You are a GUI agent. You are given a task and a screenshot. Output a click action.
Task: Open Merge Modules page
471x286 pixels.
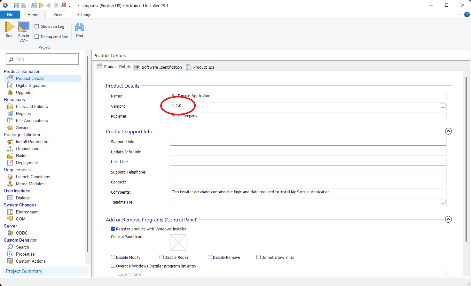pyautogui.click(x=30, y=184)
